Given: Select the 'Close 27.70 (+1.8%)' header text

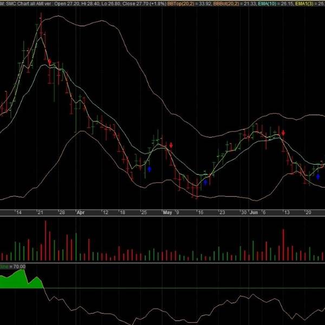Looking at the screenshot, I should (x=144, y=4).
